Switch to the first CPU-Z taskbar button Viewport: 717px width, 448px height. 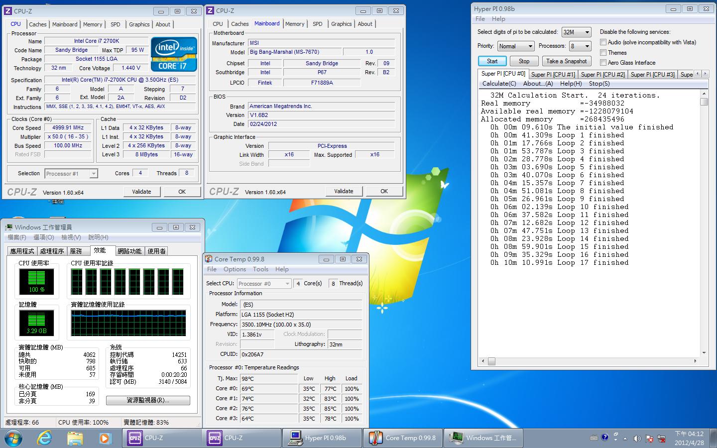click(162, 438)
